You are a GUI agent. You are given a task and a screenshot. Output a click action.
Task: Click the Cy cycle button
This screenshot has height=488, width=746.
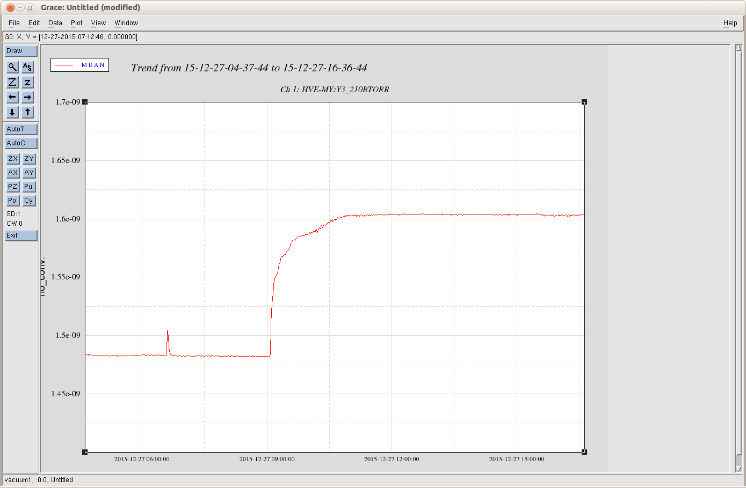click(x=29, y=201)
